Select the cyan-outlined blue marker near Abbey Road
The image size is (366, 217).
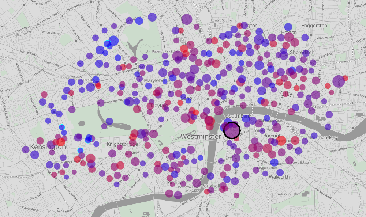pyautogui.click(x=107, y=44)
